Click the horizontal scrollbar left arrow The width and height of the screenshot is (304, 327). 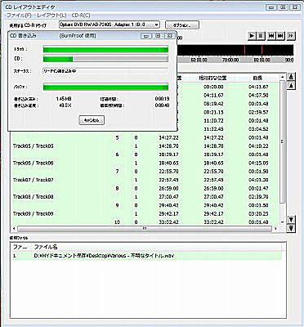point(14,229)
